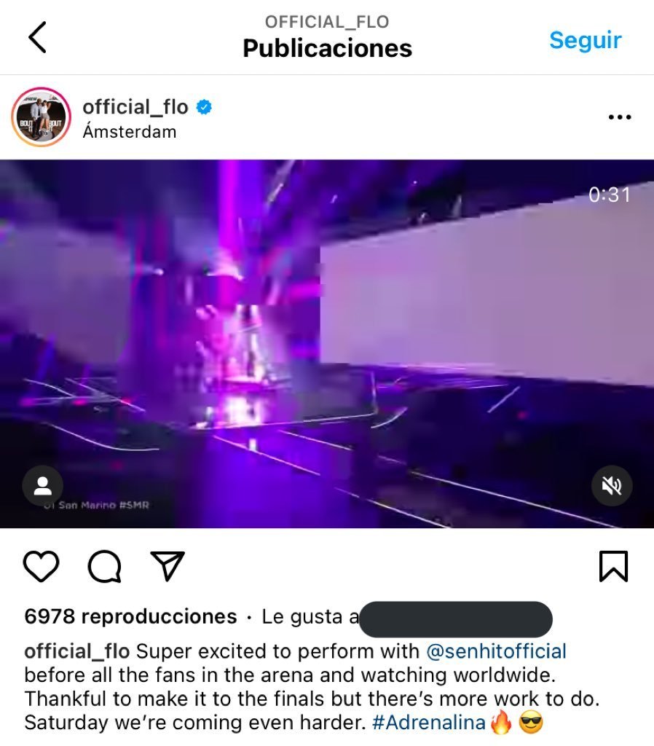Tap the Seguir follow button
The width and height of the screenshot is (654, 746).
click(x=586, y=41)
